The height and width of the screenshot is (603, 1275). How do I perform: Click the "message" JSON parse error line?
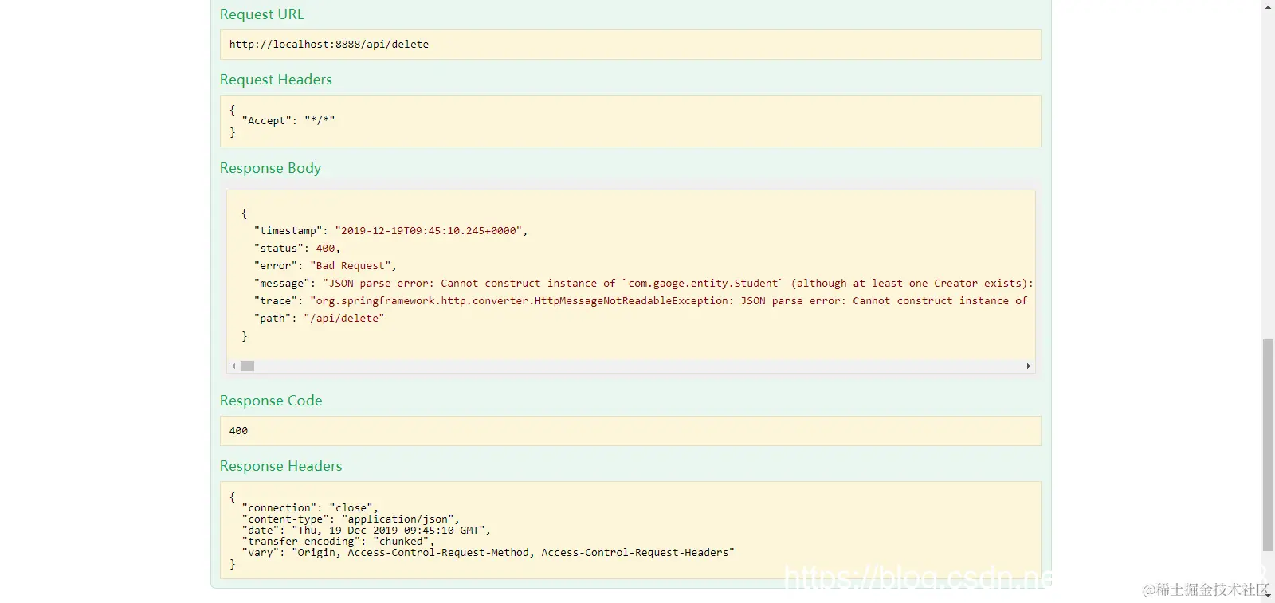644,284
